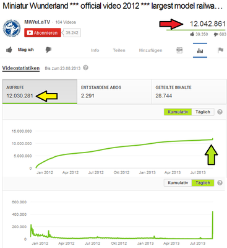Select the Entstandene Abos tab
Screen dimensions: 227x248
click(x=114, y=92)
